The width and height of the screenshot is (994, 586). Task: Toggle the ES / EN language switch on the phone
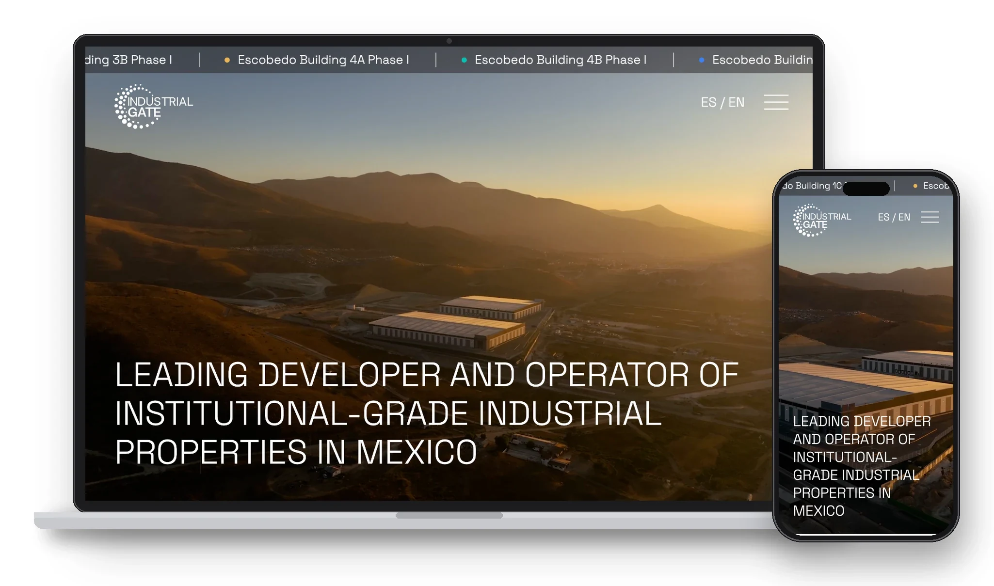coord(894,217)
